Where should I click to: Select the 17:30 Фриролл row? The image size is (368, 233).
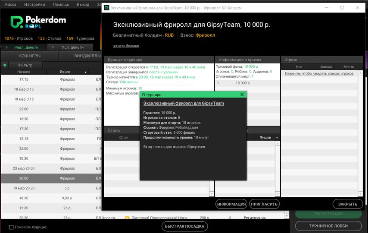pyautogui.click(x=51, y=129)
